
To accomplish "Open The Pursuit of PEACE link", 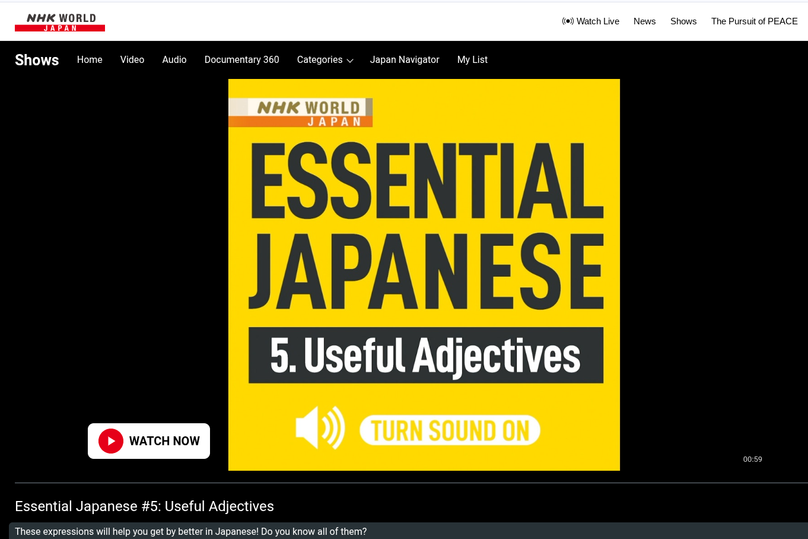I will pyautogui.click(x=754, y=21).
